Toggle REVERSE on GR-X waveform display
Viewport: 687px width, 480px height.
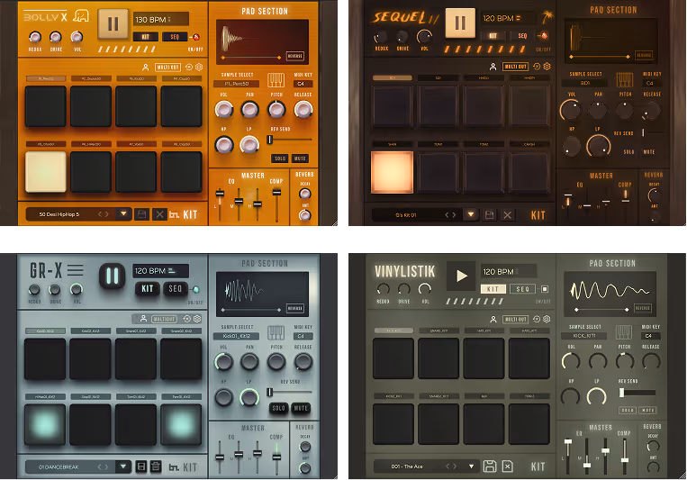(294, 308)
